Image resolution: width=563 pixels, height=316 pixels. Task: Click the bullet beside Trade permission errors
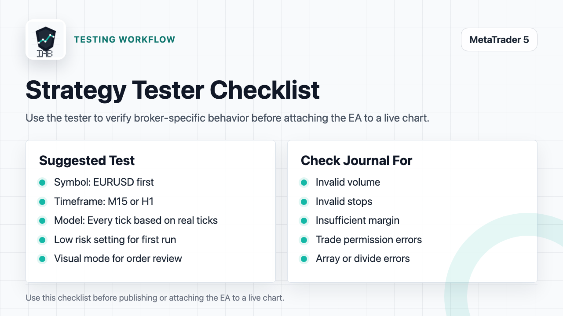tap(304, 240)
